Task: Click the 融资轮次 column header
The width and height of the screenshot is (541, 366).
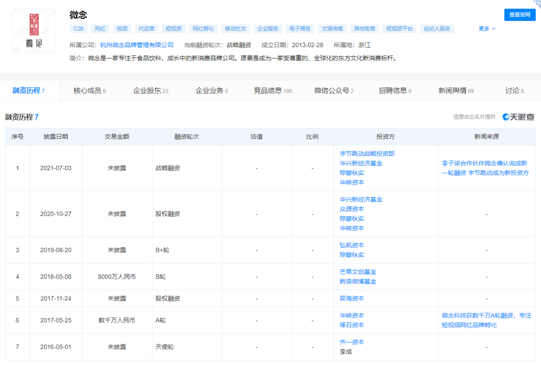Action: [187, 137]
